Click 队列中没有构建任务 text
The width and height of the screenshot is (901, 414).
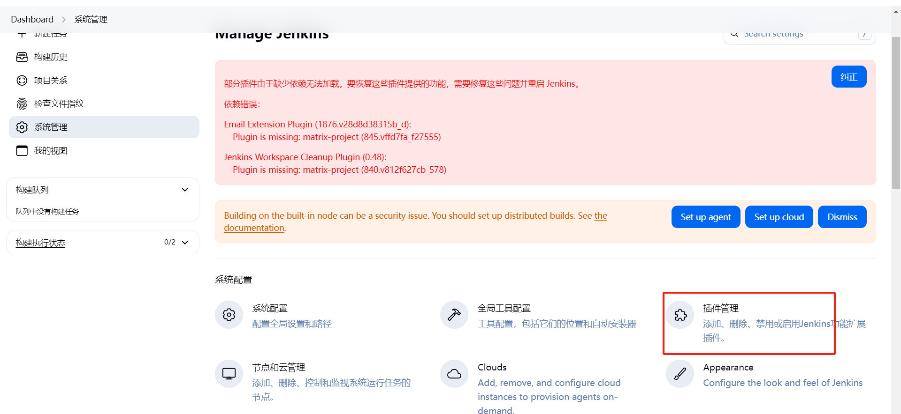pyautogui.click(x=47, y=212)
